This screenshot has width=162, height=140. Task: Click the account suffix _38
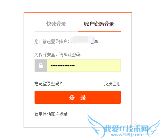(95, 41)
